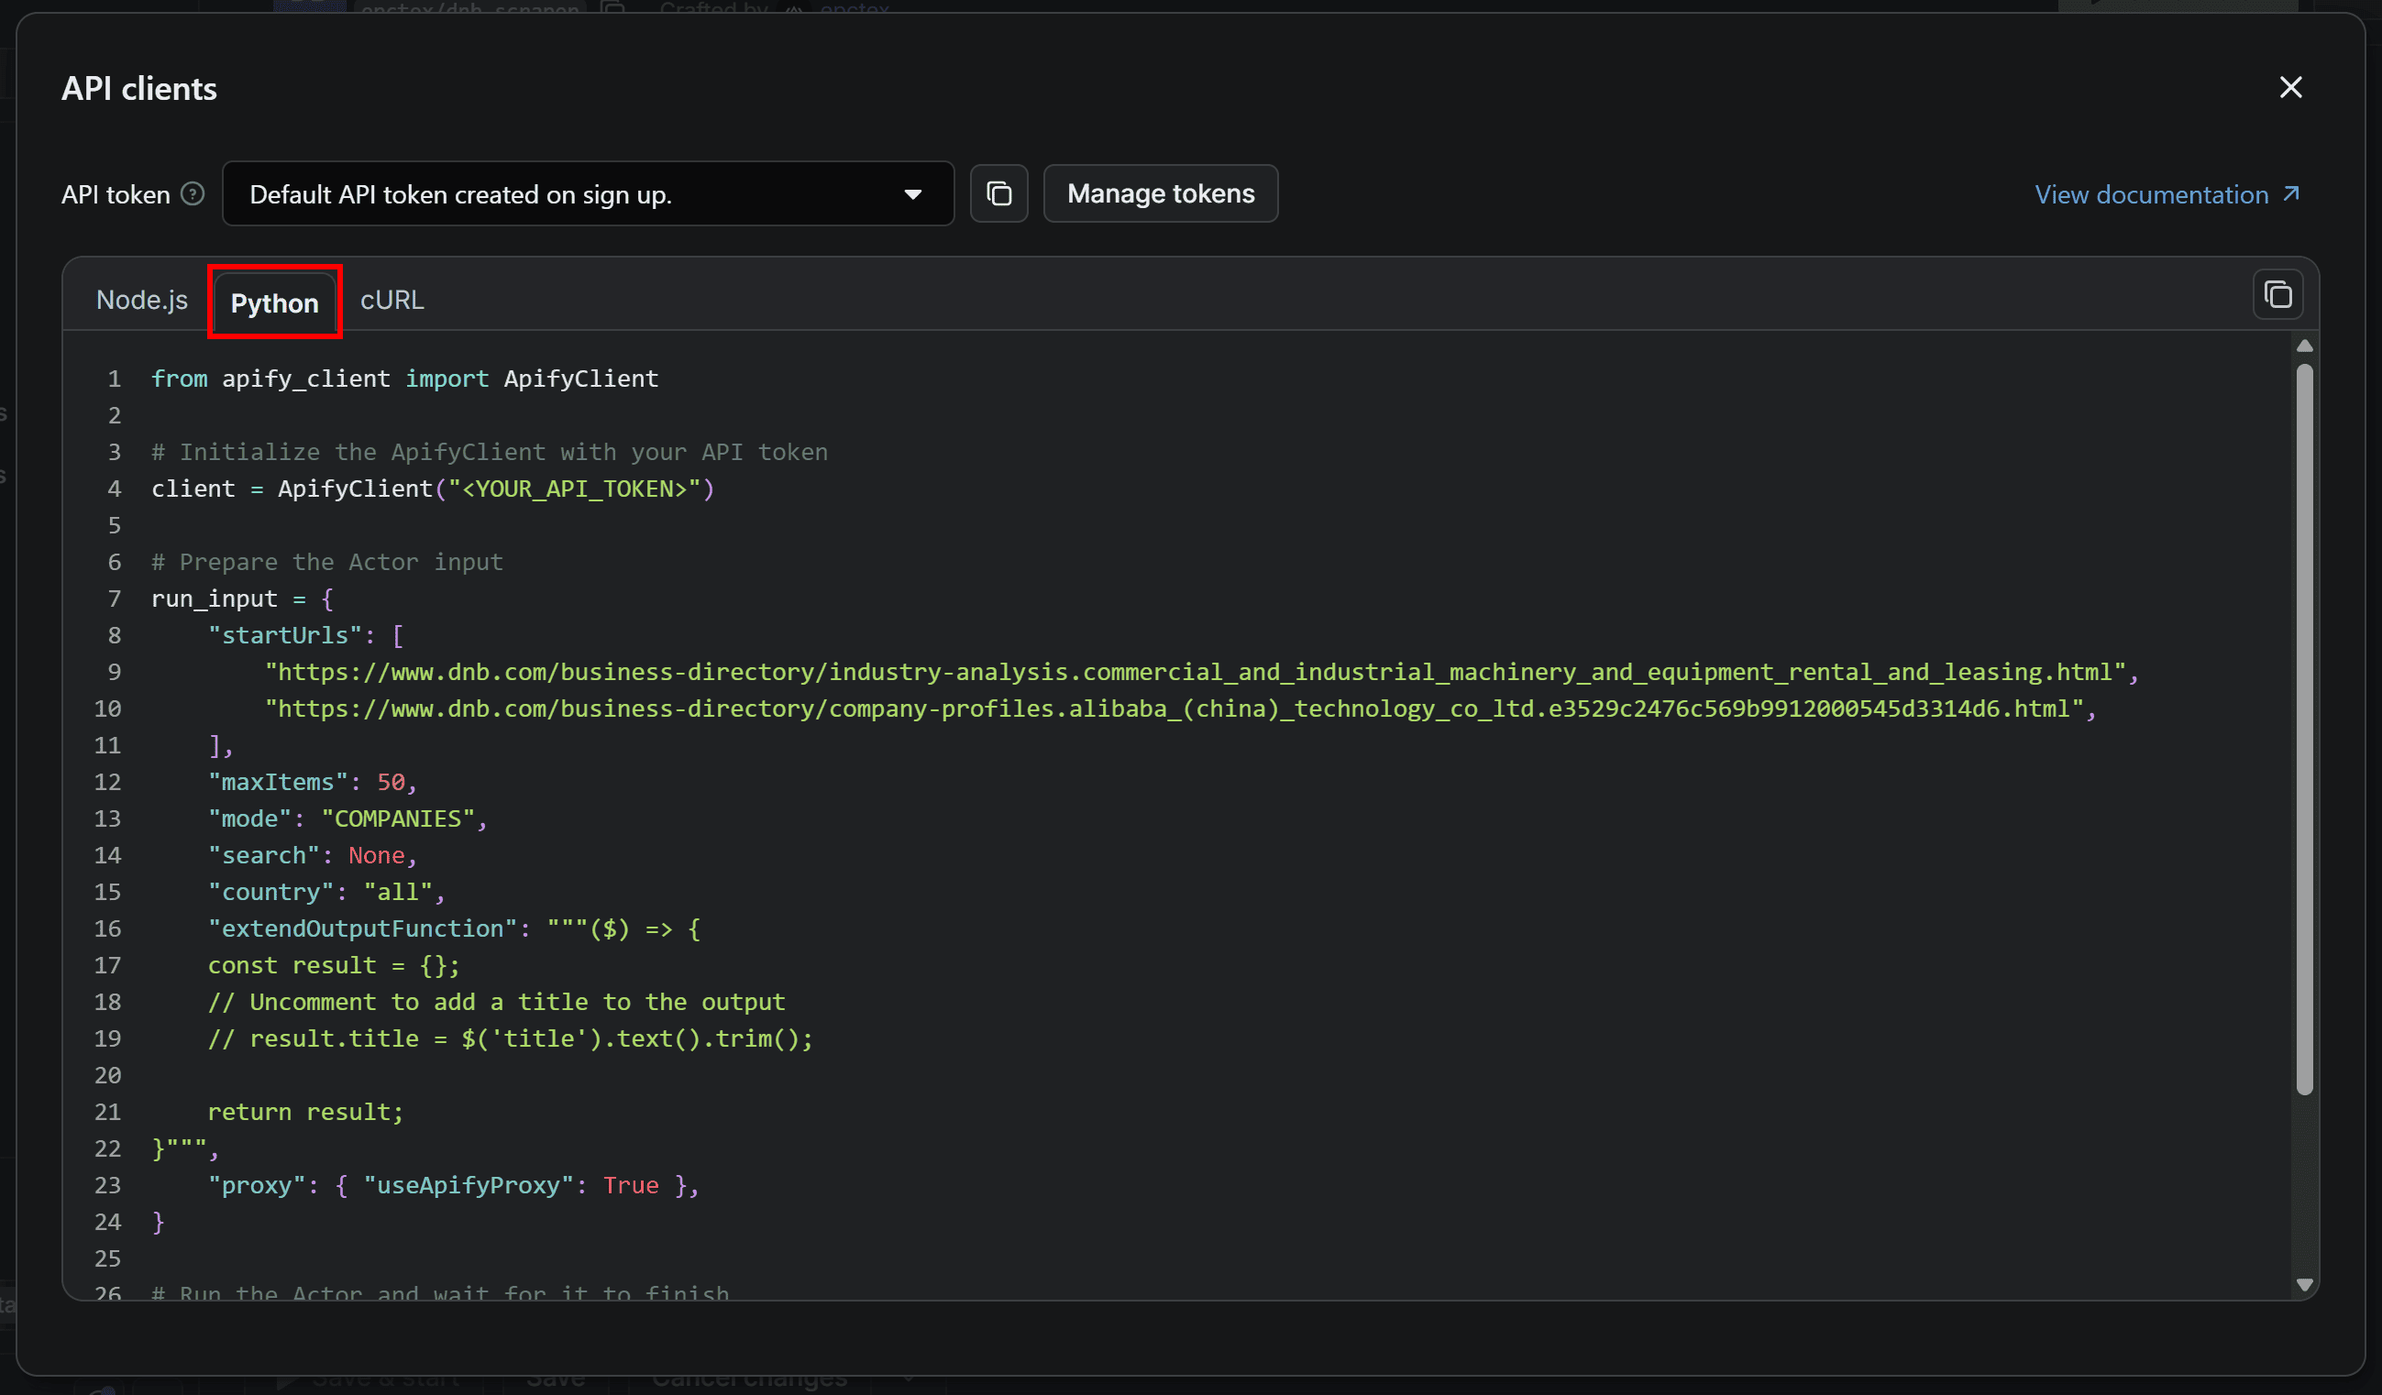The width and height of the screenshot is (2382, 1395).
Task: Click the "API clients" dialog title
Action: coord(139,89)
